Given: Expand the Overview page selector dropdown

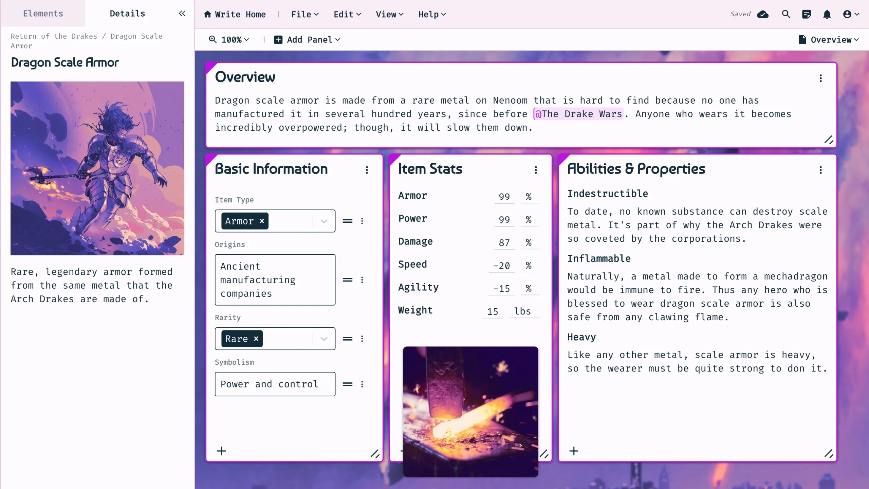Looking at the screenshot, I should 829,40.
